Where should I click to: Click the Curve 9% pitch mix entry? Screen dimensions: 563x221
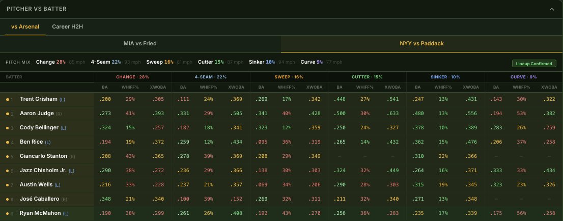tap(321, 62)
